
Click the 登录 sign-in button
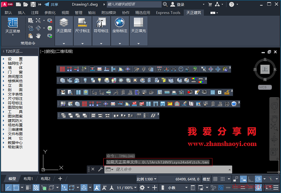177,5
